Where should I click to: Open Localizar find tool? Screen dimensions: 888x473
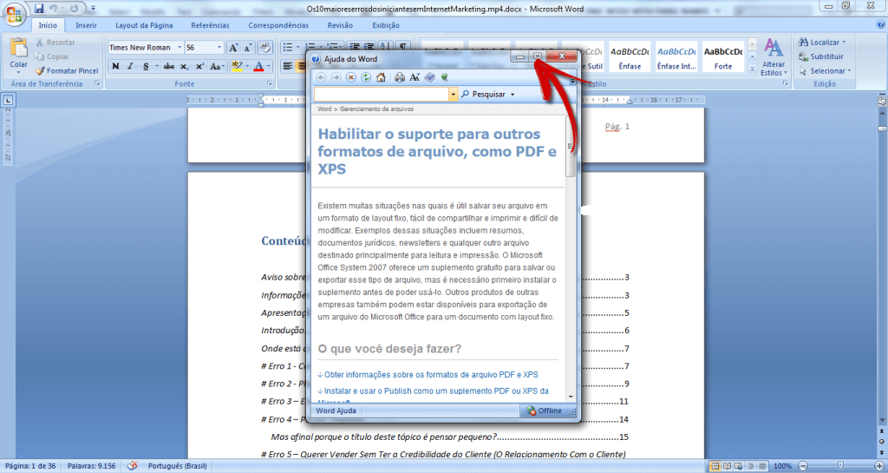(x=822, y=43)
